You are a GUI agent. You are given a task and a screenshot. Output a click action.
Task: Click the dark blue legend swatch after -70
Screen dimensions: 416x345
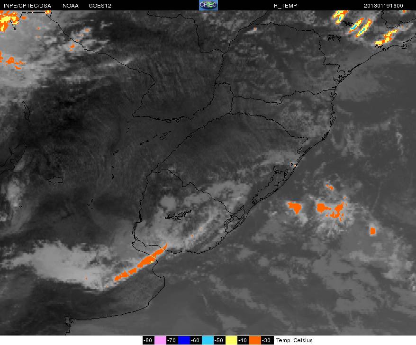click(184, 340)
